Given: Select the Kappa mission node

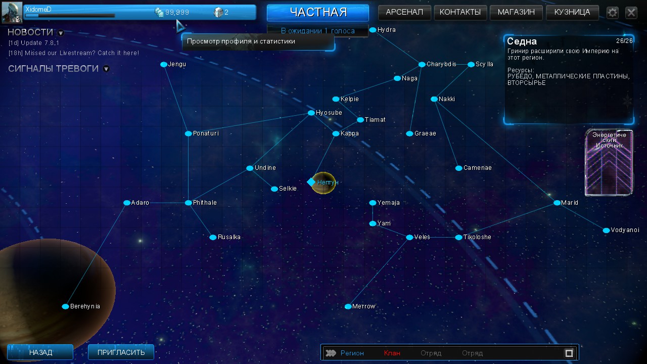Looking at the screenshot, I should tap(336, 133).
